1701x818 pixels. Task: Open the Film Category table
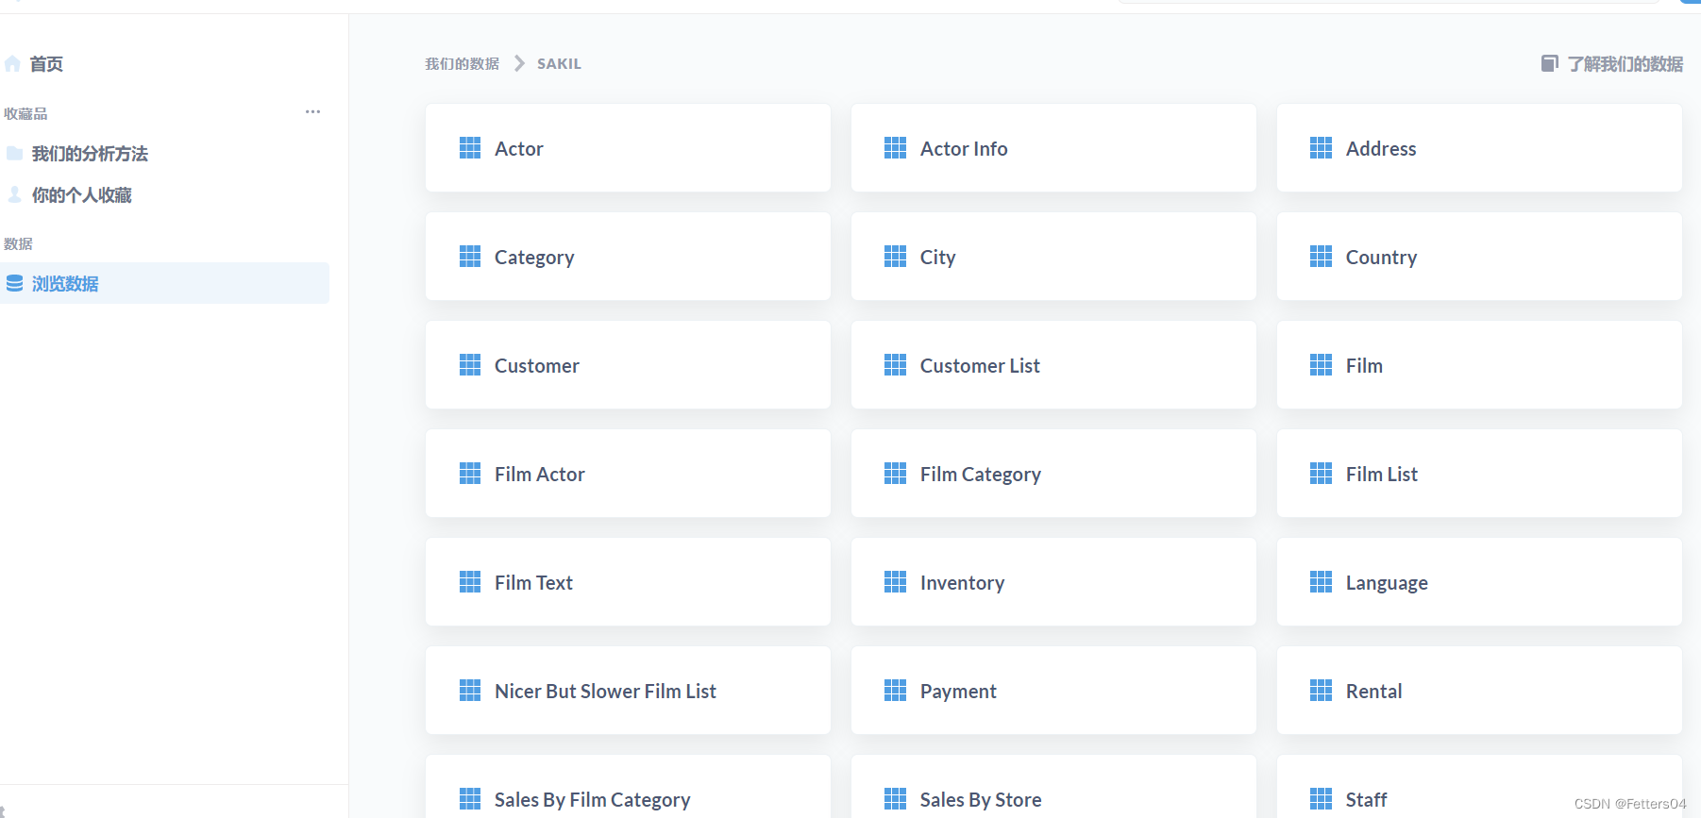point(1053,474)
